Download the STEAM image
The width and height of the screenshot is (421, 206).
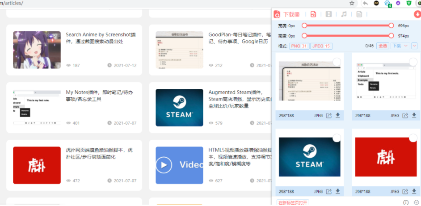[x=338, y=192]
